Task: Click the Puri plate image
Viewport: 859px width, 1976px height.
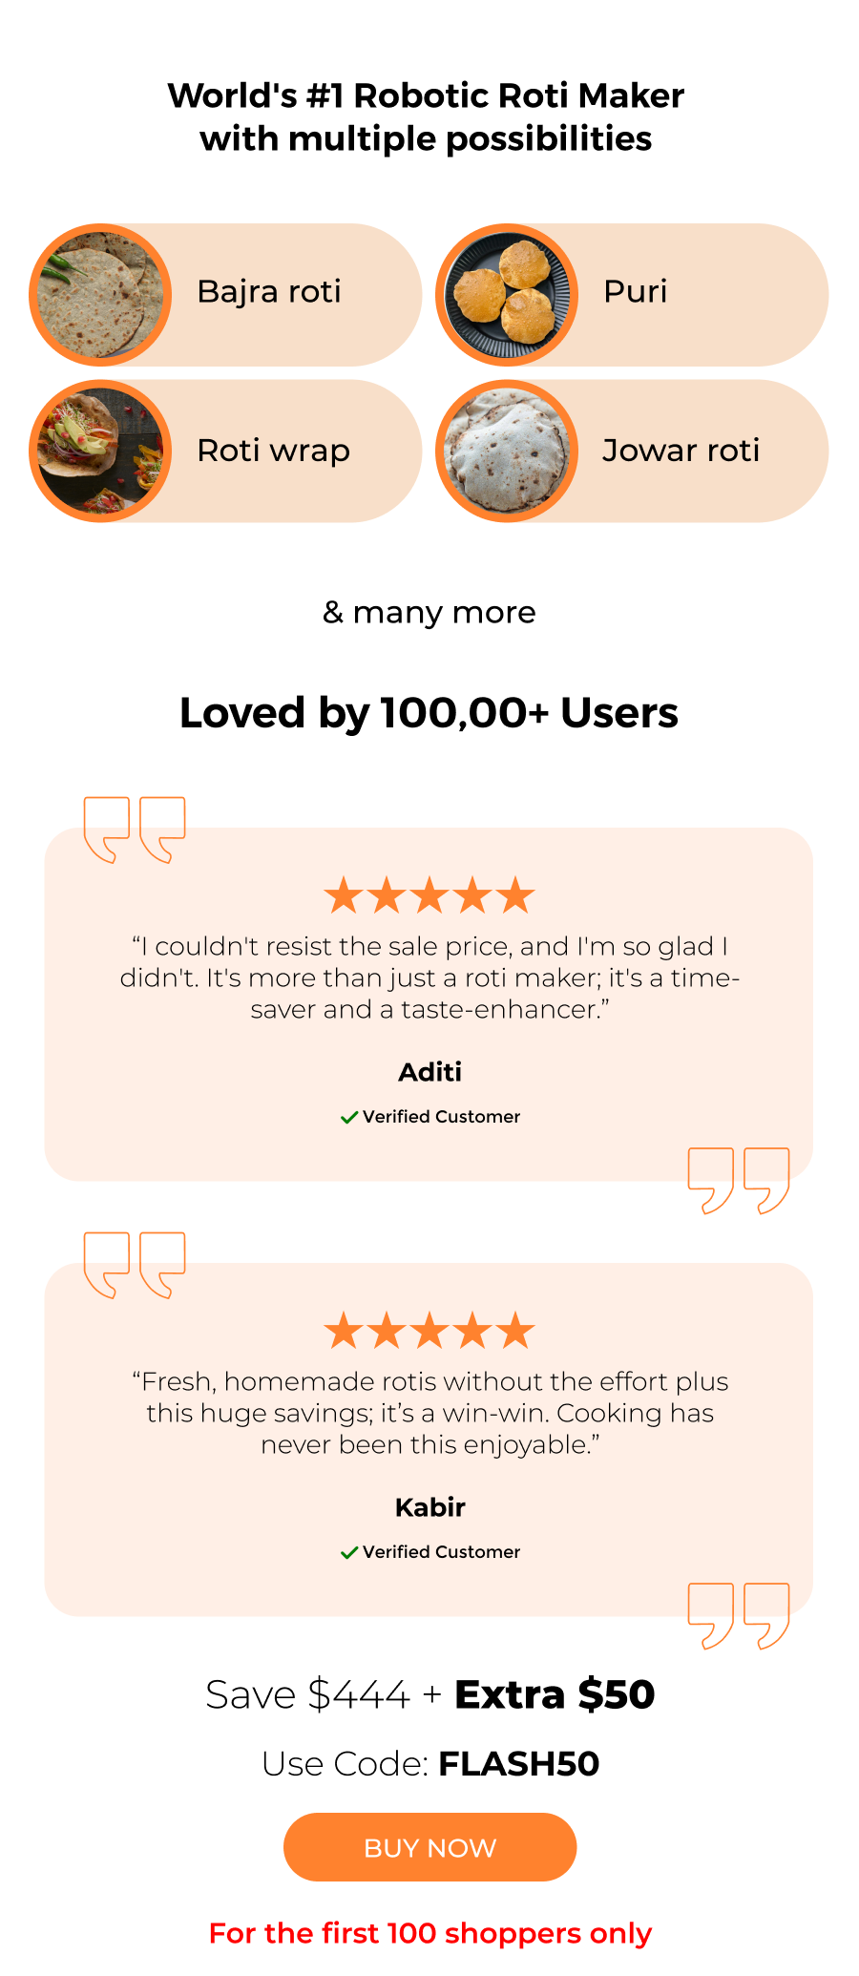Action: tap(507, 295)
